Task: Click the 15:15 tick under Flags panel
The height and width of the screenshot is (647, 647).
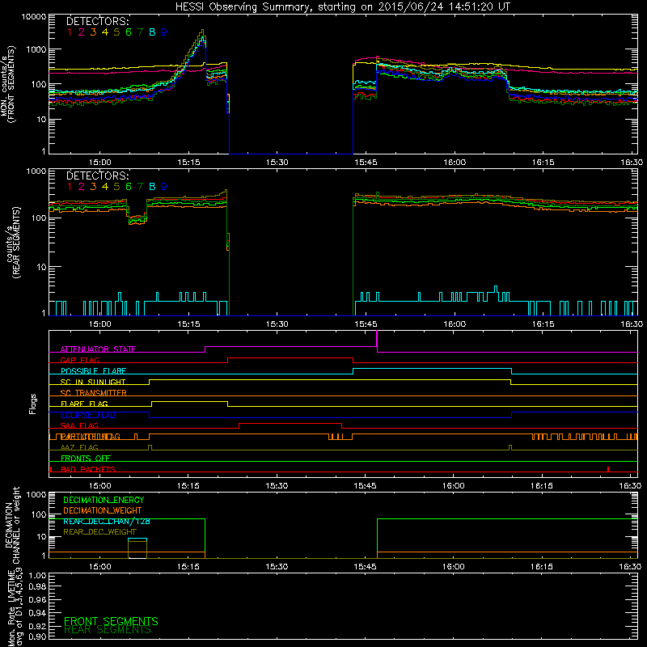Action: coord(188,486)
